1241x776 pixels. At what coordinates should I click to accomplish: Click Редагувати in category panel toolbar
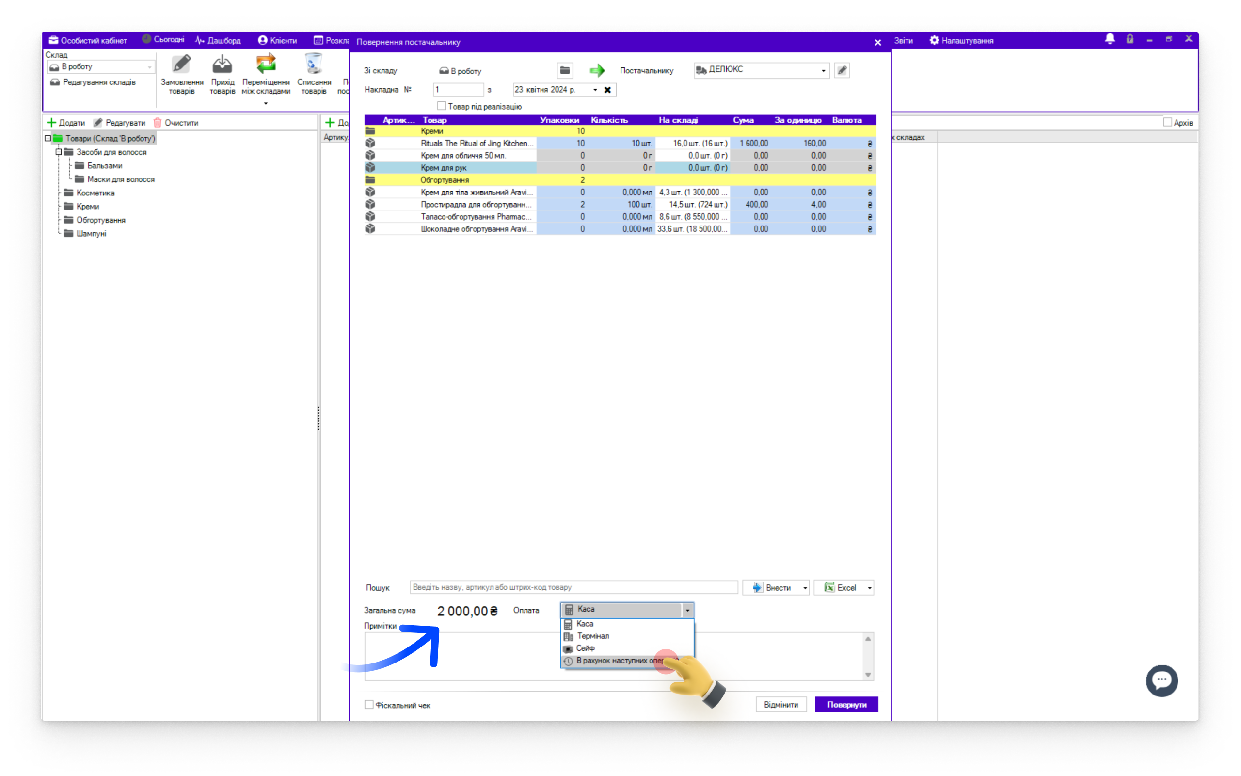click(x=119, y=123)
